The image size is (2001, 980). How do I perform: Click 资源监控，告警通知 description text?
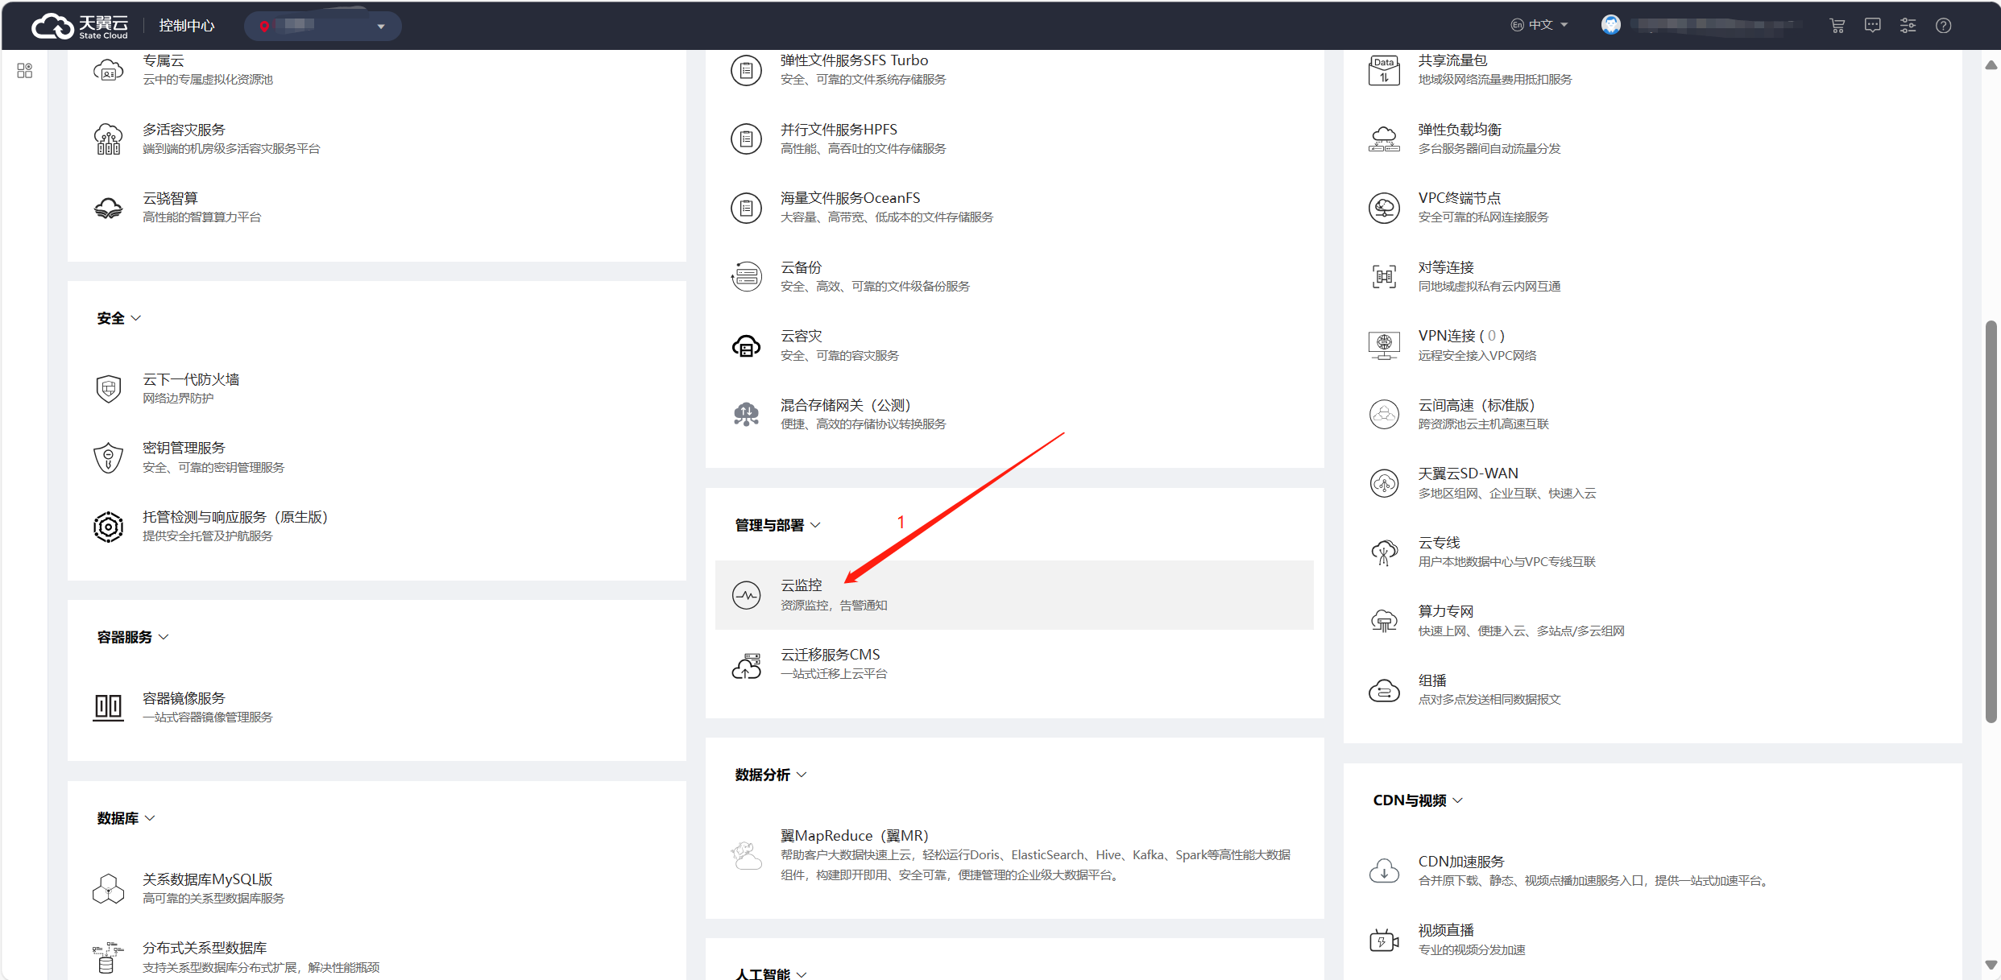click(x=834, y=605)
